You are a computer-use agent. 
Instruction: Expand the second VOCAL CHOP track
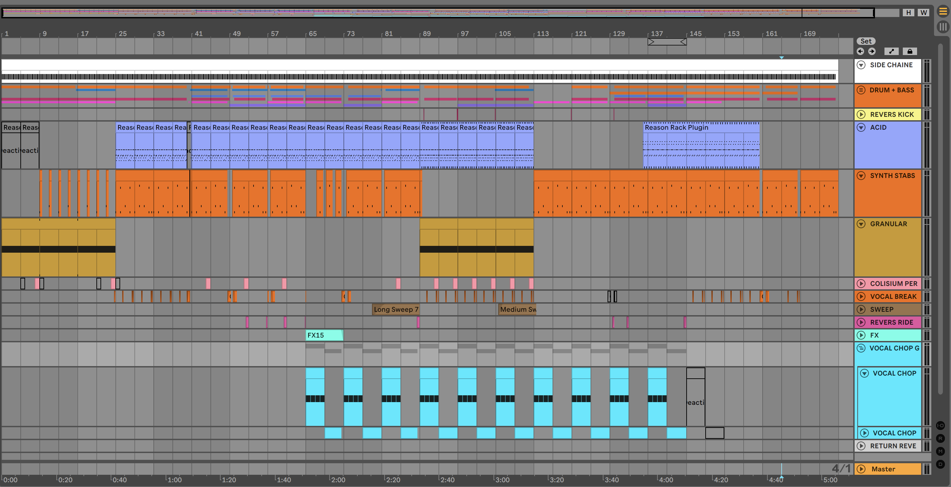click(864, 433)
